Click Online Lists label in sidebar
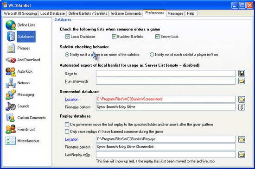This screenshot has width=255, height=169. [26, 25]
